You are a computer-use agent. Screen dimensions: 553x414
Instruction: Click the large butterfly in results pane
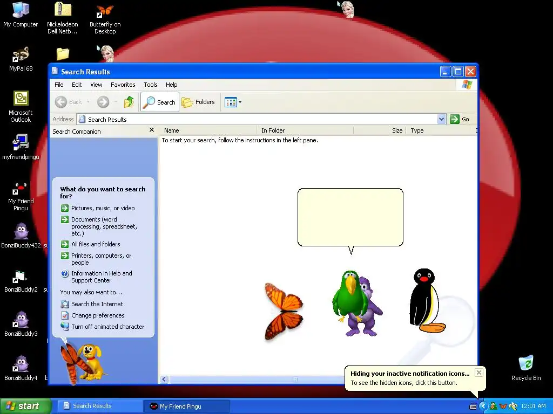click(284, 312)
